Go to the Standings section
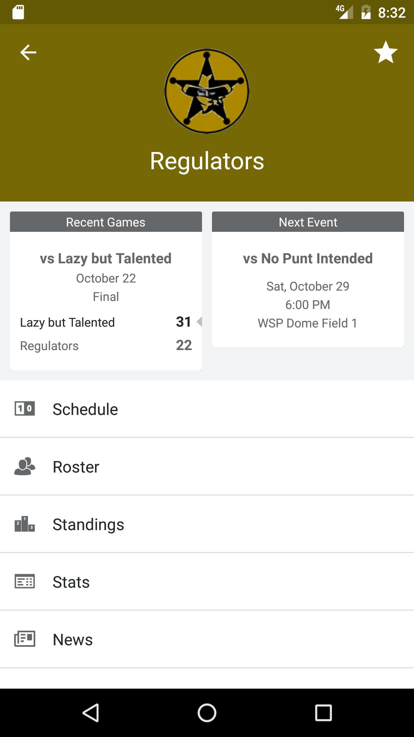Screen dimensions: 414x737 [88, 524]
